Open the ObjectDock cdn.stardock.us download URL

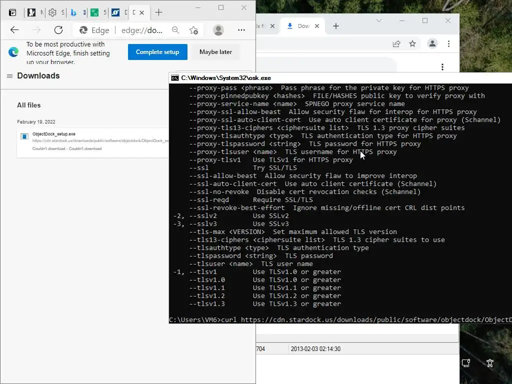[x=100, y=140]
